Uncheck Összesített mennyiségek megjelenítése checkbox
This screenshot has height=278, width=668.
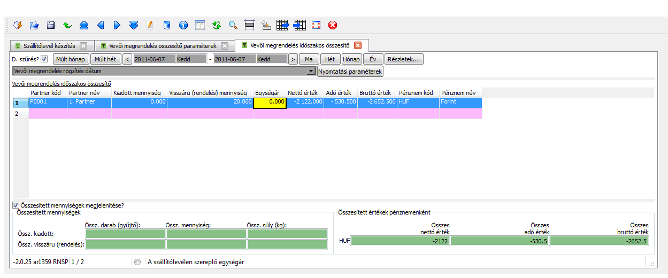pos(16,205)
